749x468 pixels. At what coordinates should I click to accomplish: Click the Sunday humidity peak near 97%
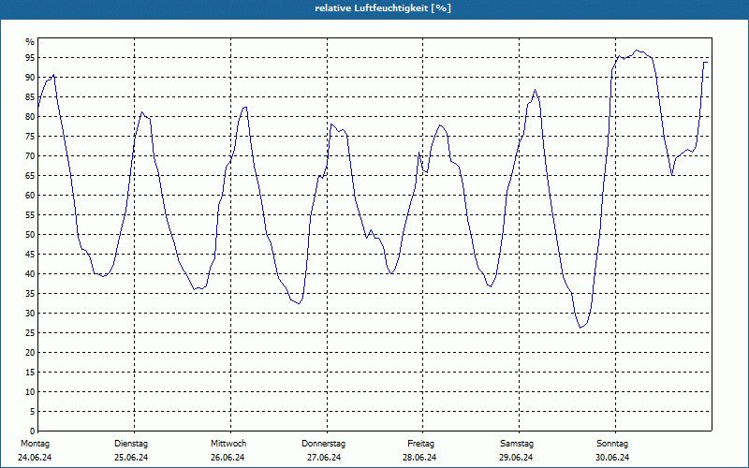tap(637, 51)
